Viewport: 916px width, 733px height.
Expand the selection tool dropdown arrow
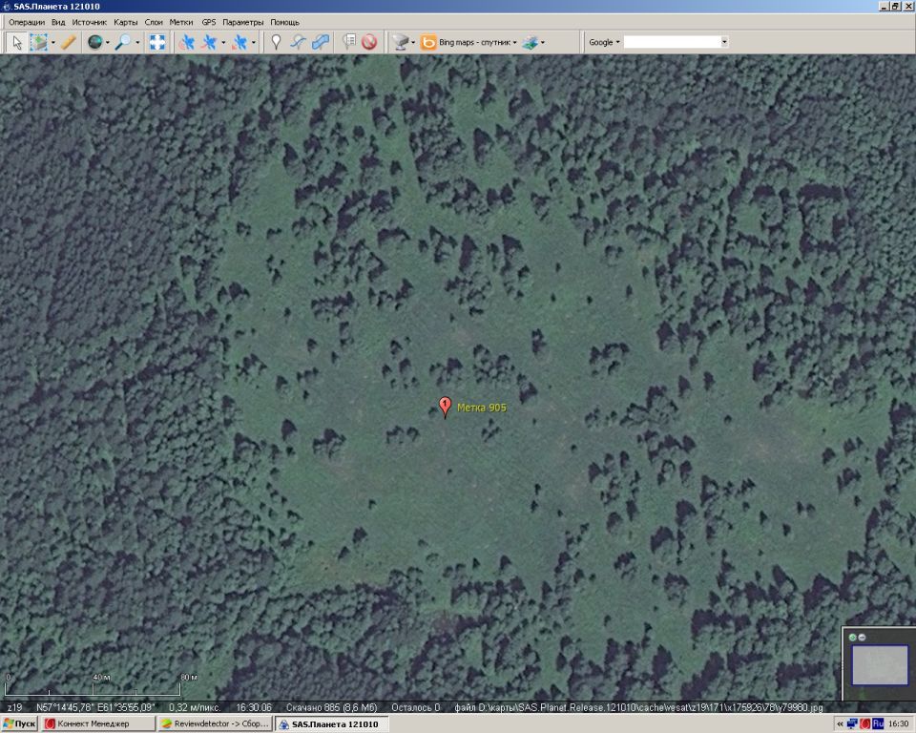(52, 42)
